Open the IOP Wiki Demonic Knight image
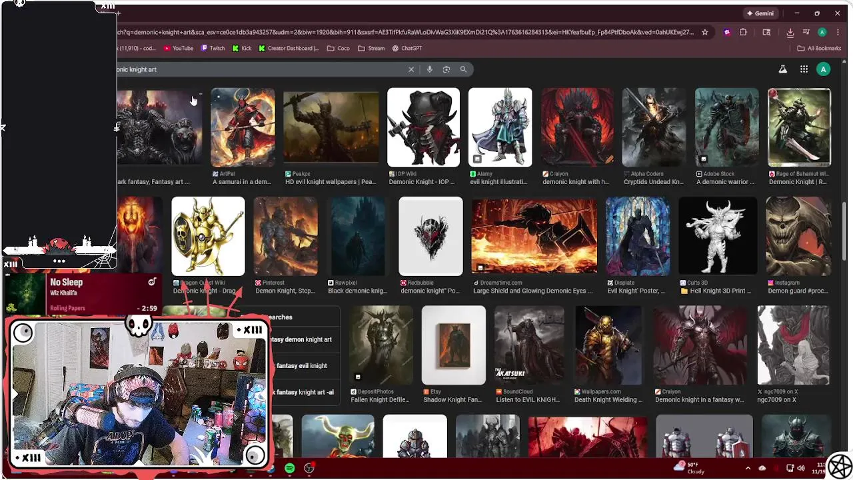The width and height of the screenshot is (853, 480). pos(423,127)
